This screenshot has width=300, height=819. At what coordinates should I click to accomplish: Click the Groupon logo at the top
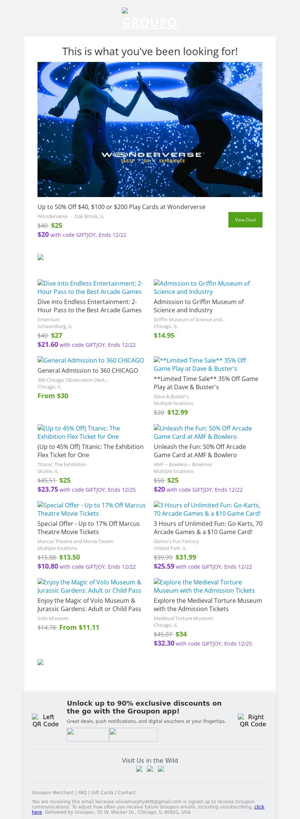(x=150, y=19)
